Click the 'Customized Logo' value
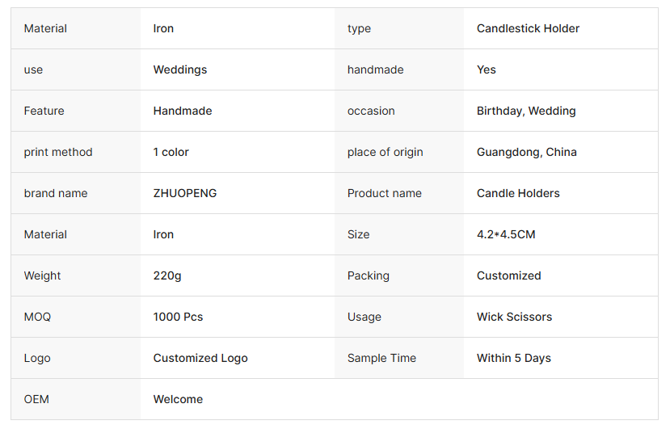The image size is (670, 429). (x=200, y=358)
